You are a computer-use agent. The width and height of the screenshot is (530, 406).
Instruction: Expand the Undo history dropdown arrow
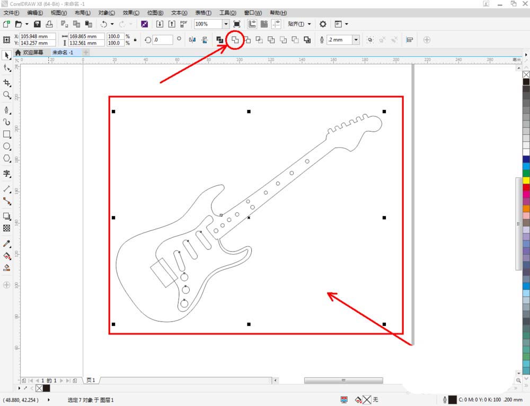(112, 24)
